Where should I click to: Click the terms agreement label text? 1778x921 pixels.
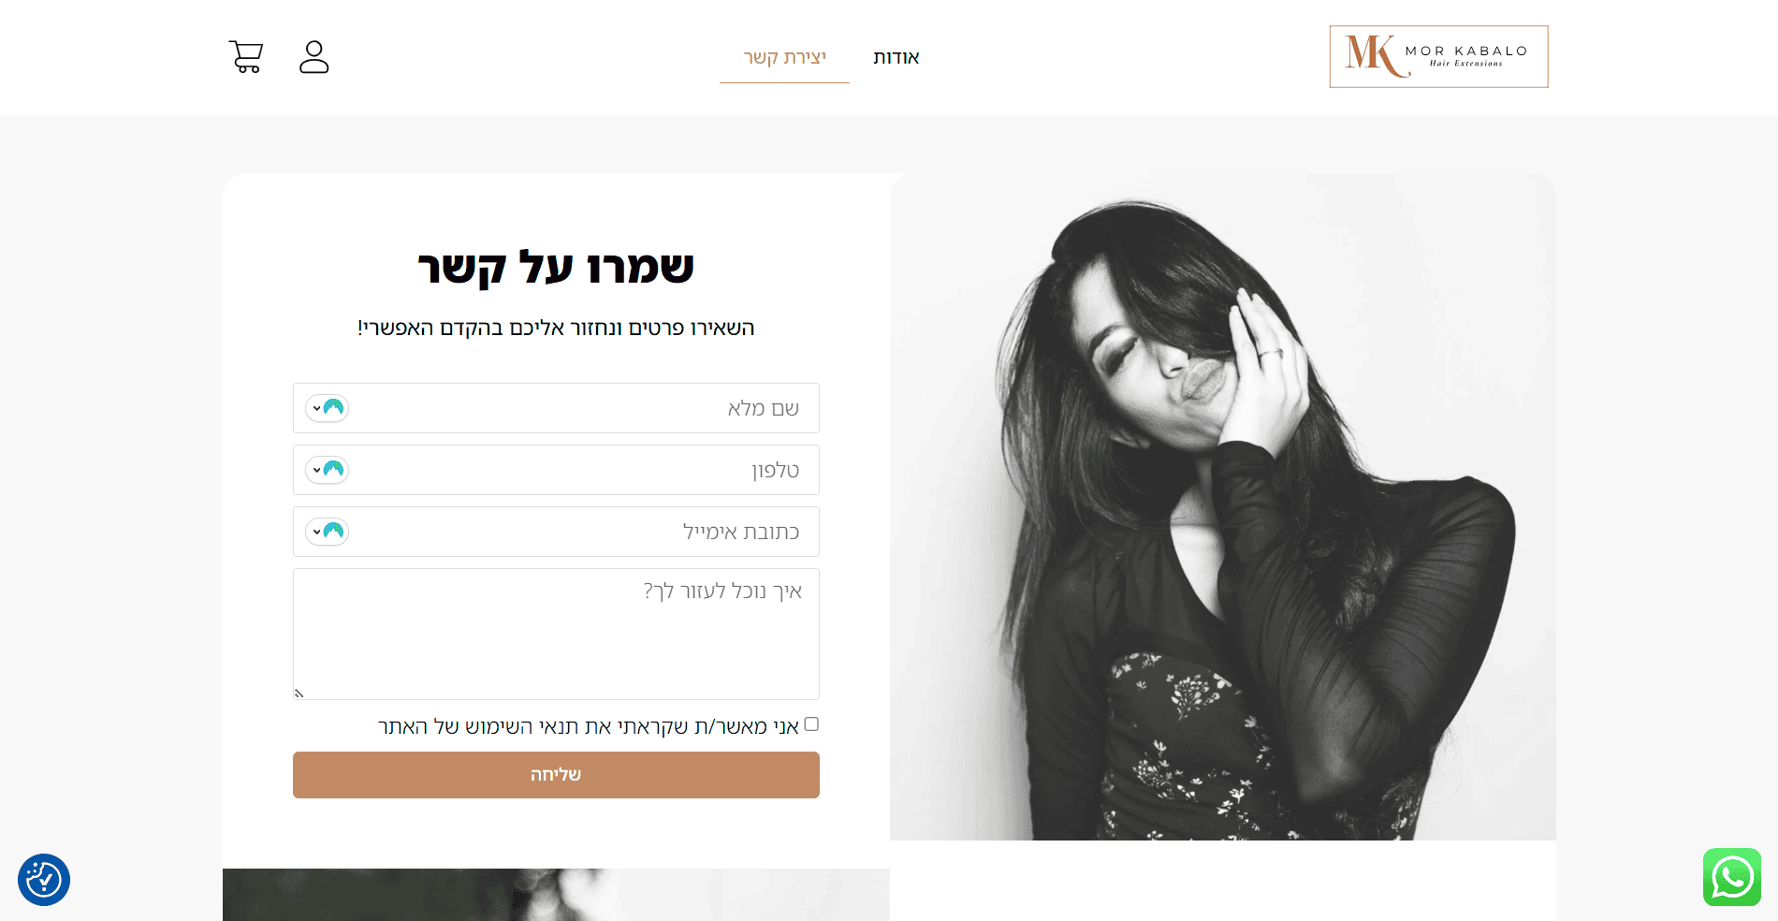[x=589, y=726]
